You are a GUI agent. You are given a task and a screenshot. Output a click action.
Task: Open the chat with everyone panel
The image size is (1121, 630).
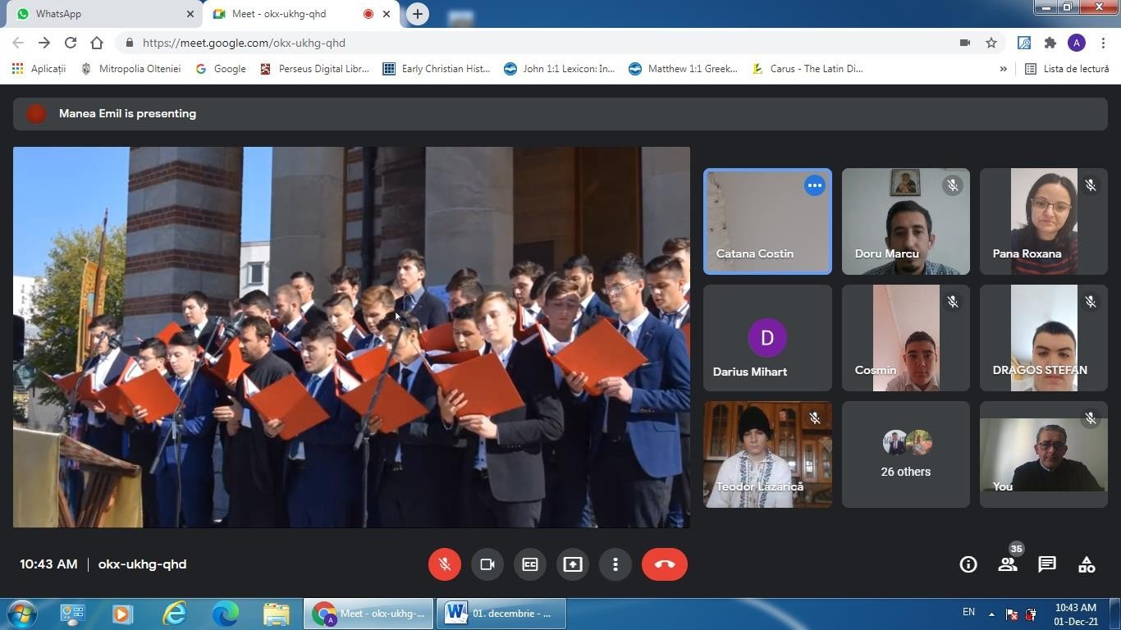coord(1047,564)
